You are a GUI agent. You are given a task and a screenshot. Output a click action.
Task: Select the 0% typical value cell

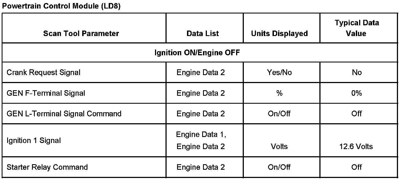357,93
